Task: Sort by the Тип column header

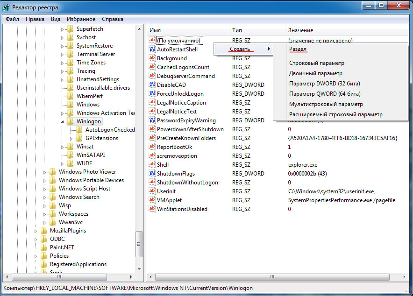Action: point(257,30)
